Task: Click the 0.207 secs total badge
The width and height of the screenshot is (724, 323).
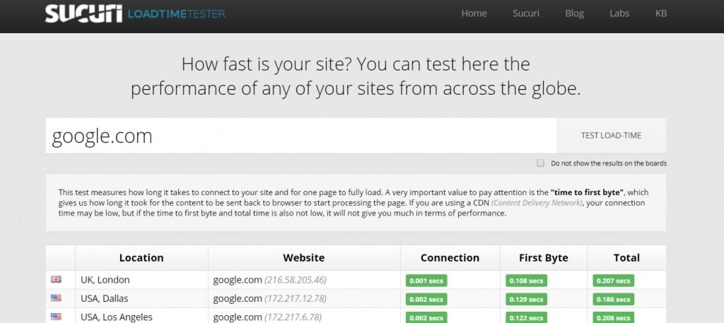Action: click(613, 281)
